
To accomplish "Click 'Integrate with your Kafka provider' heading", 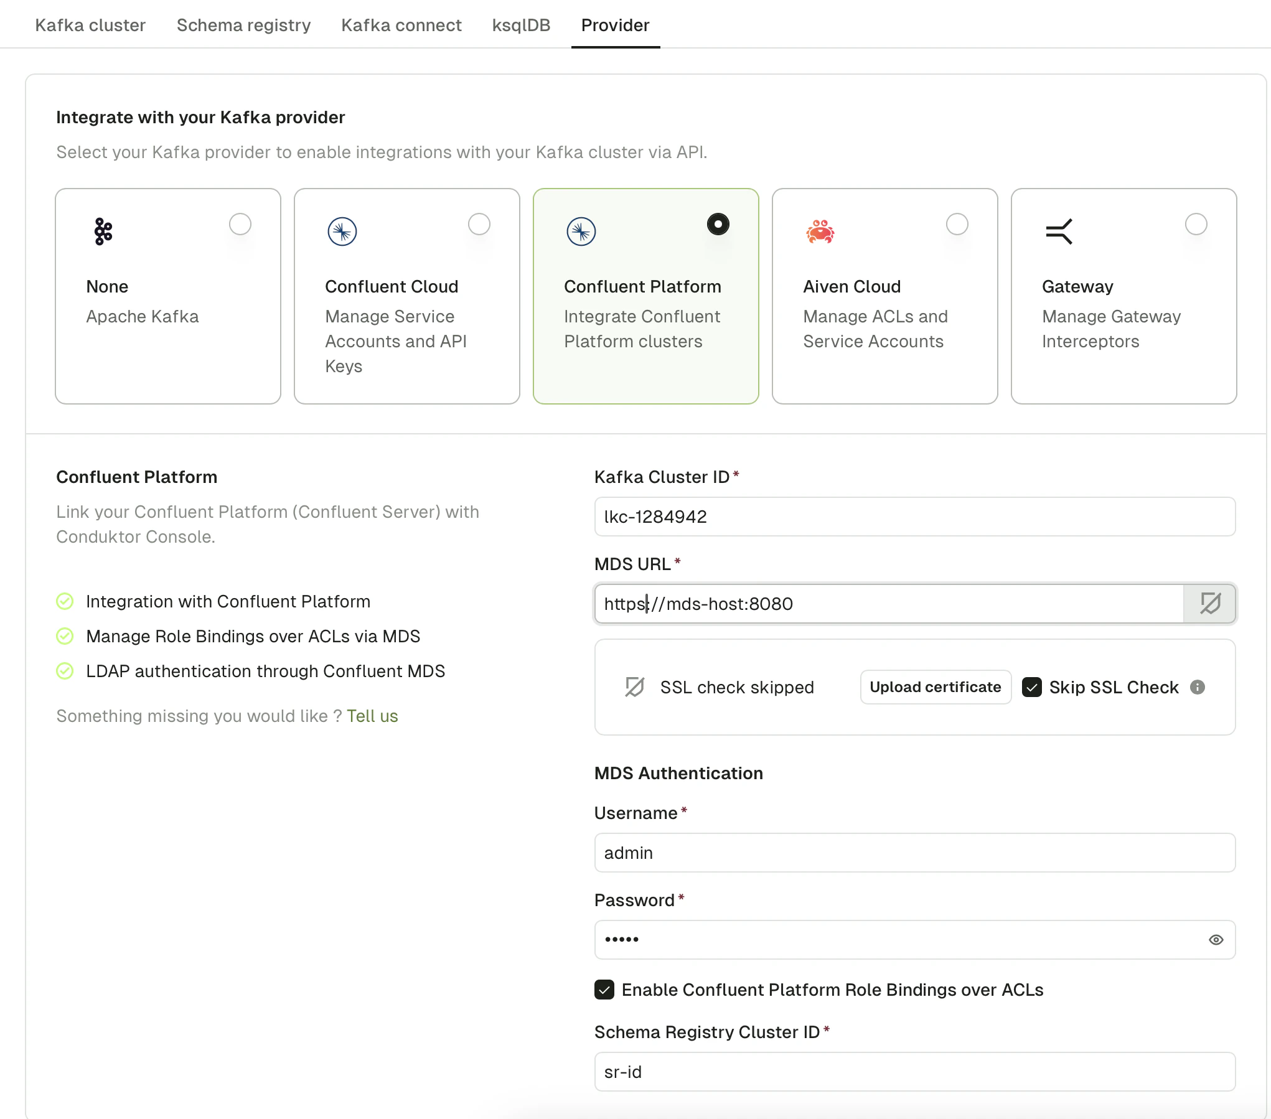I will click(200, 117).
